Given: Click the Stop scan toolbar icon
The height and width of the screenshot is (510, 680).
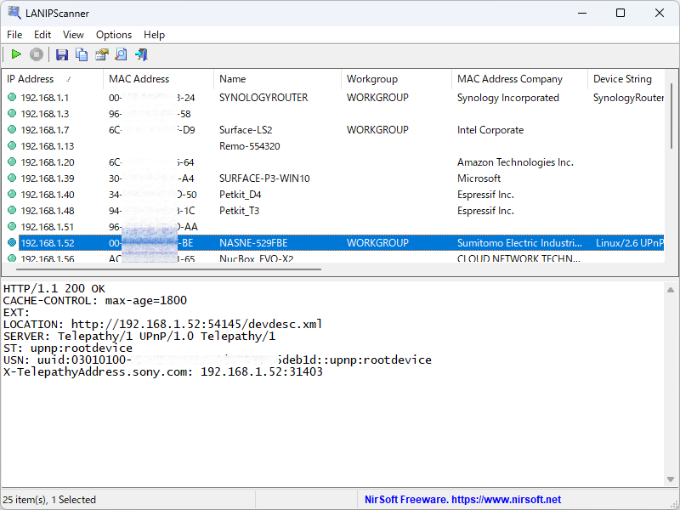Looking at the screenshot, I should 36,54.
